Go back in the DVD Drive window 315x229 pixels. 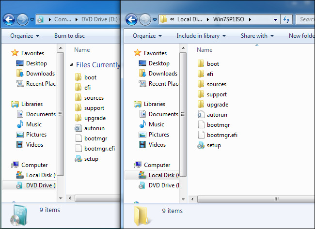tap(9, 19)
